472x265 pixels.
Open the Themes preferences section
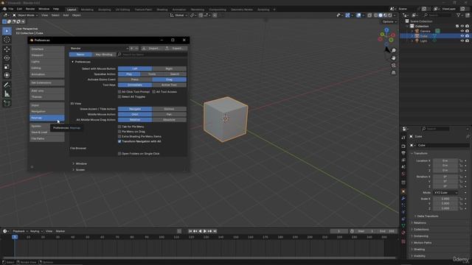47,97
